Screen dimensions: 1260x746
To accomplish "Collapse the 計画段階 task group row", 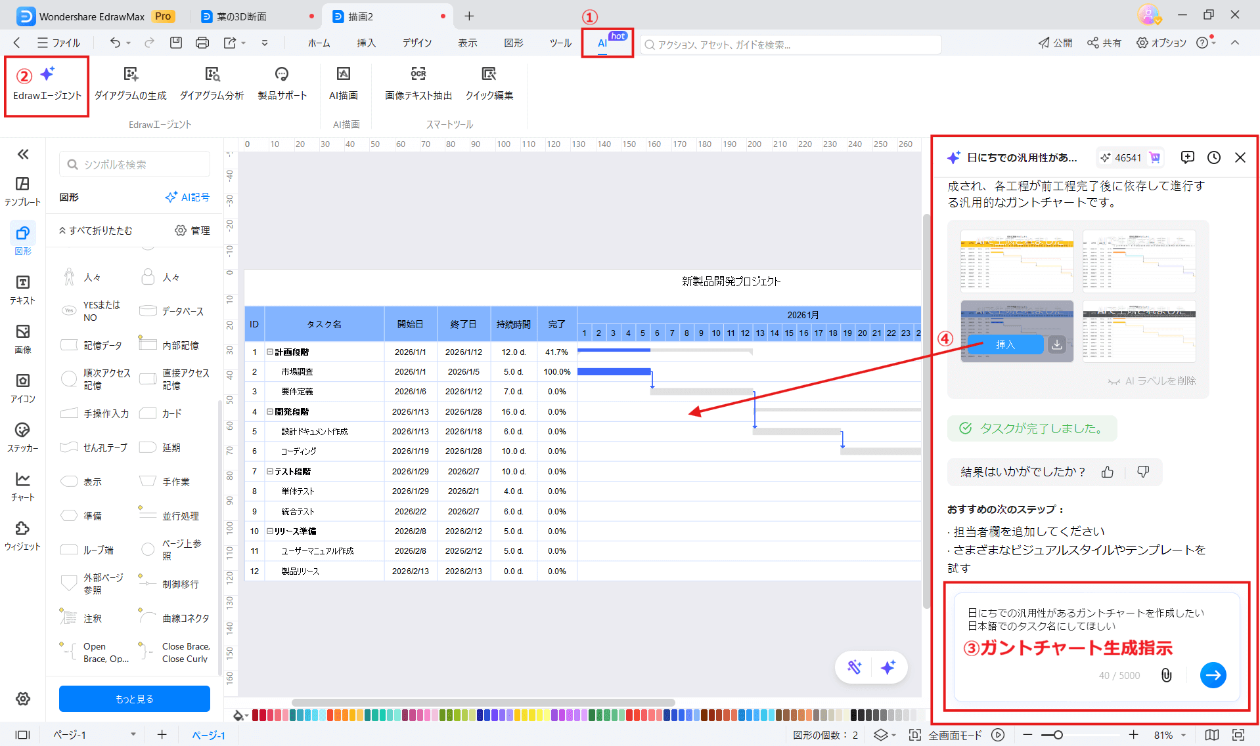I will (x=269, y=352).
